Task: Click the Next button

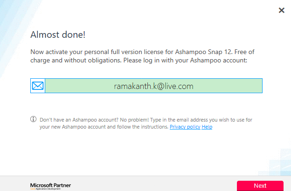Action: (260, 185)
